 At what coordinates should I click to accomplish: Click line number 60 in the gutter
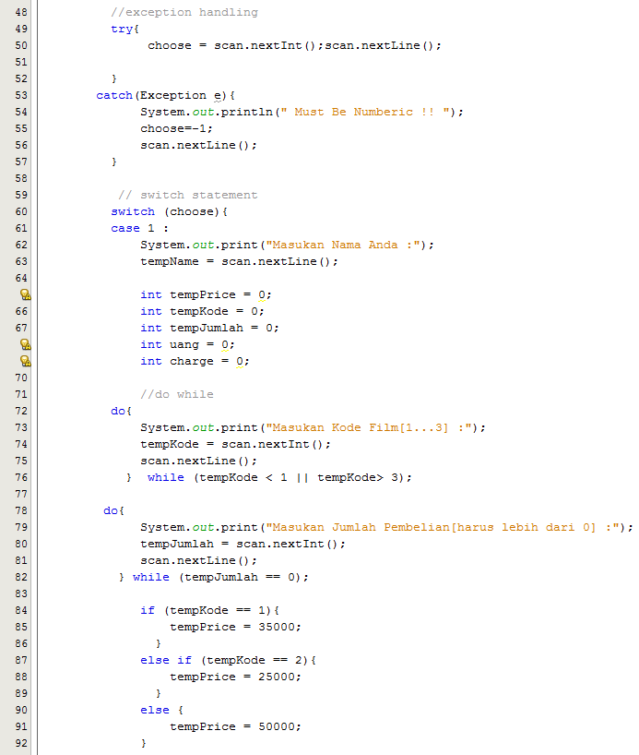[21, 212]
